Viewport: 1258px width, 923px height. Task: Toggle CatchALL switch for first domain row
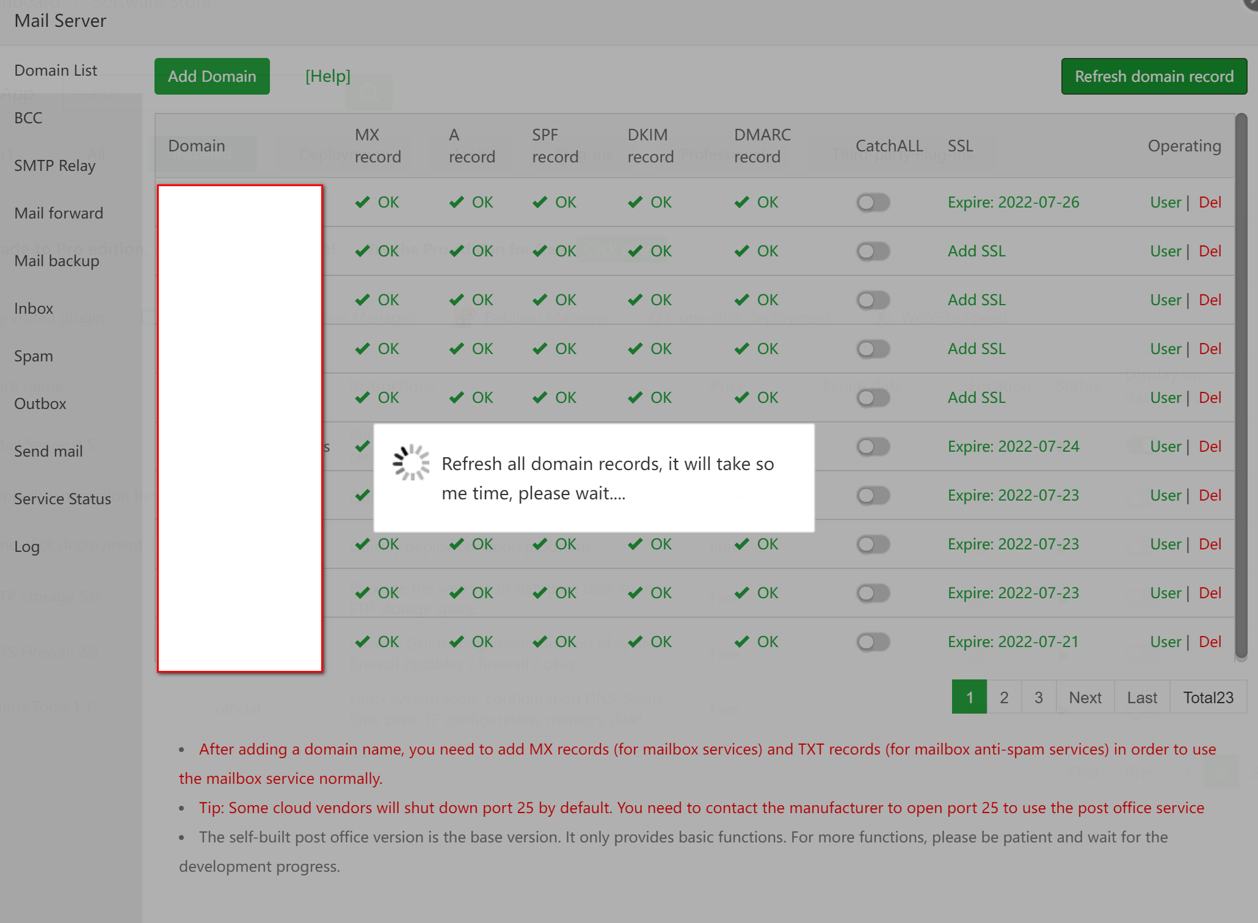(x=873, y=202)
